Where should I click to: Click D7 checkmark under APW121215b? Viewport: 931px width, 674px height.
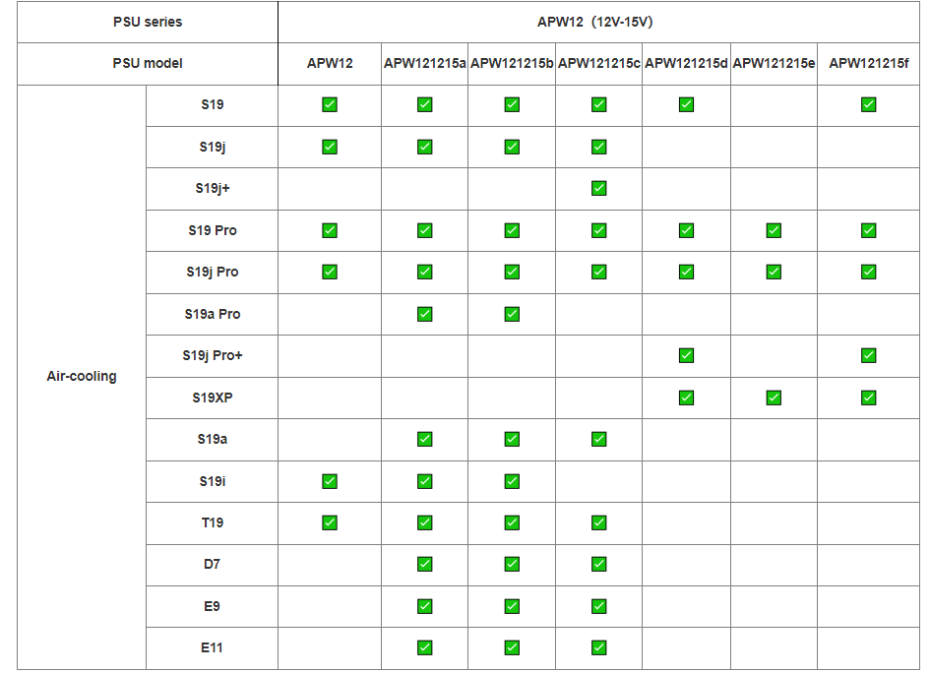512,564
